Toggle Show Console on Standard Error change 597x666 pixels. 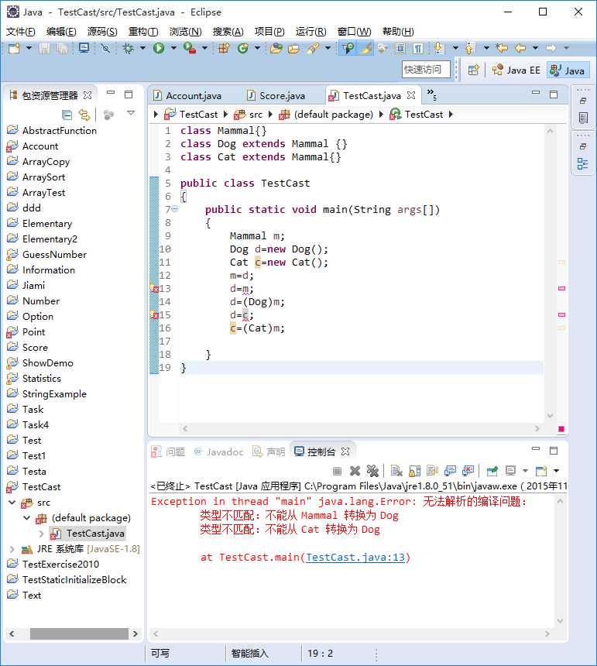(468, 471)
